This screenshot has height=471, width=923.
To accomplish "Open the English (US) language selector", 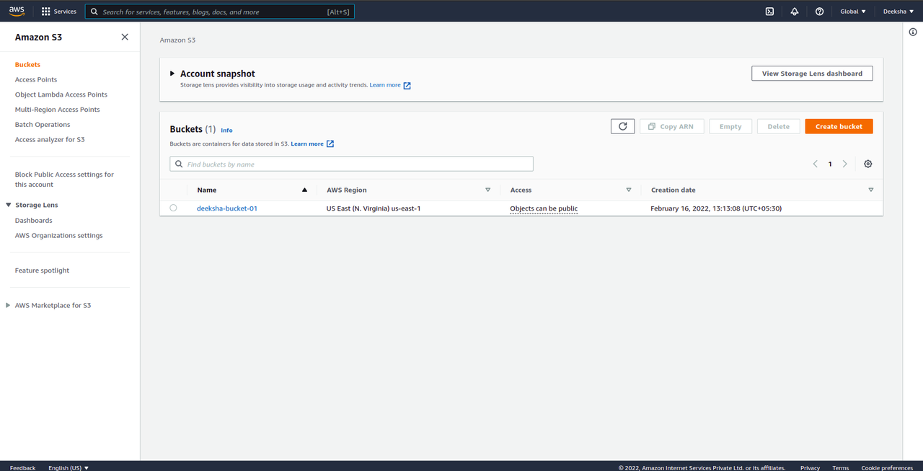I will [x=69, y=467].
